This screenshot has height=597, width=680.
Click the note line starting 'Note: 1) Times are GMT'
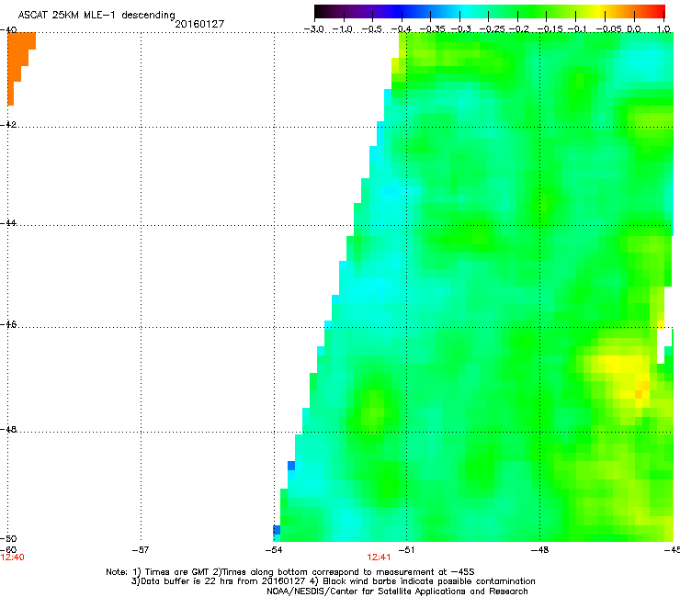[x=290, y=572]
